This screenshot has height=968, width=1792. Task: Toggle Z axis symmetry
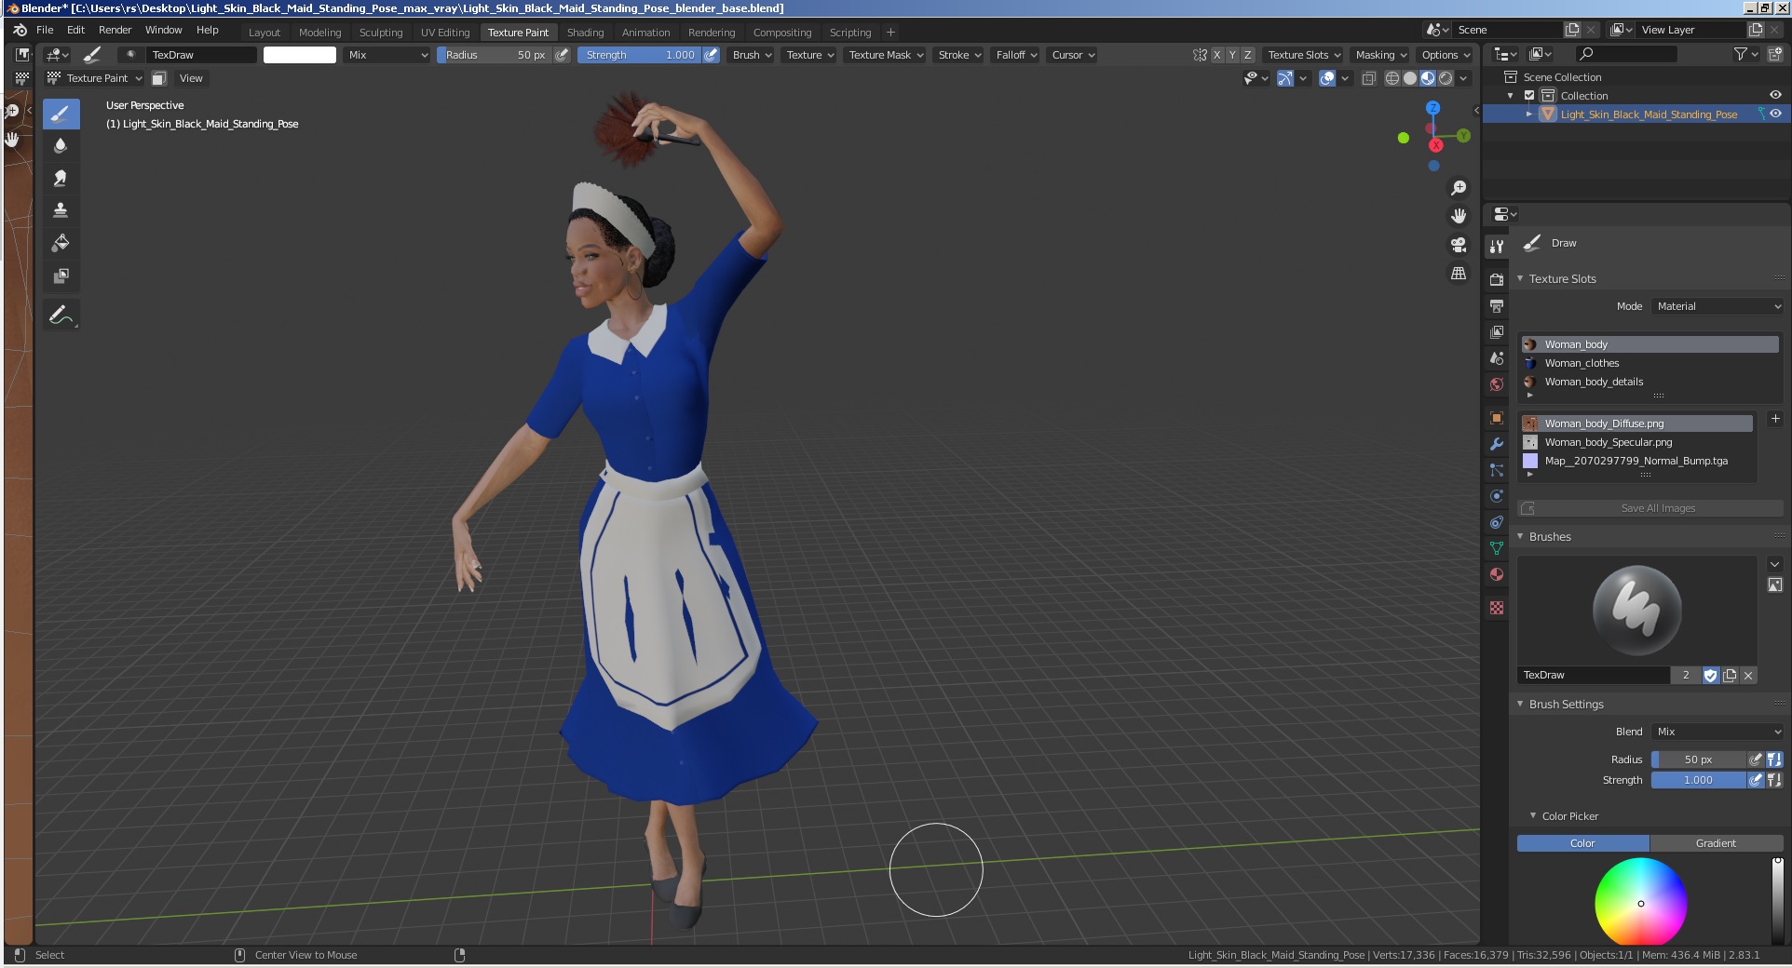(x=1248, y=55)
